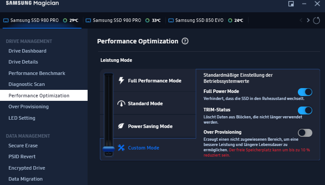Click the leaf Power Saving icon
The image size is (325, 185).
(121, 126)
